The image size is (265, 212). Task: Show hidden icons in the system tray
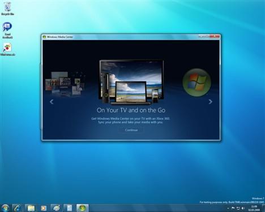[x=228, y=208]
